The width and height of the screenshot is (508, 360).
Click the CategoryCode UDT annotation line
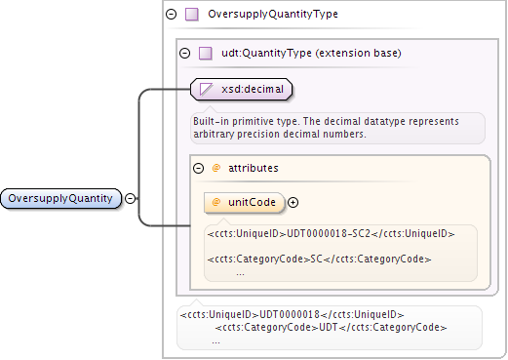point(331,327)
